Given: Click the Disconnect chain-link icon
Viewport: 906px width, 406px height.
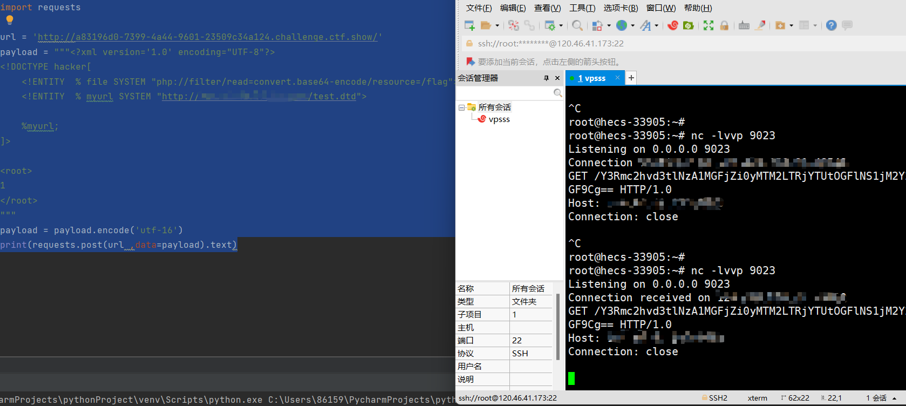Looking at the screenshot, I should (x=529, y=25).
